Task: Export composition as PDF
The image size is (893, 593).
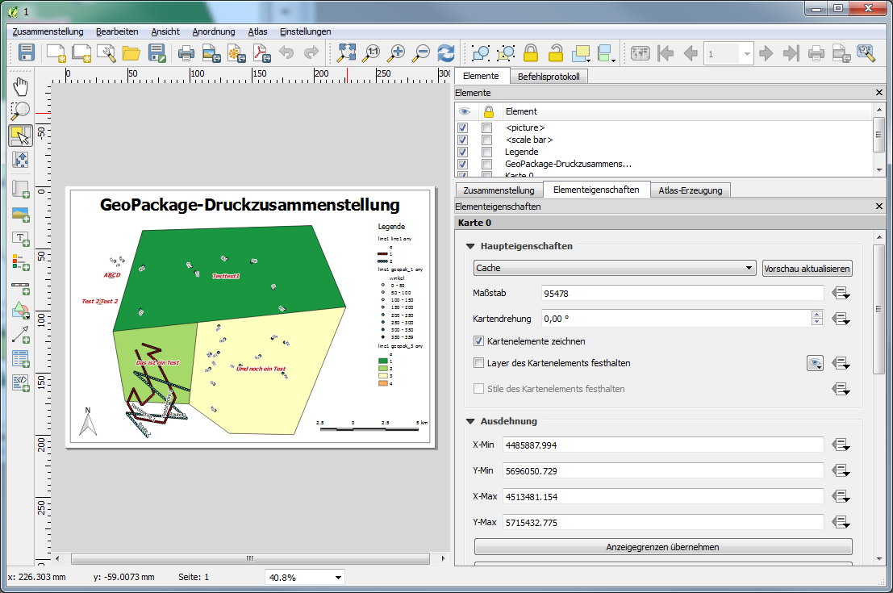Action: [x=262, y=54]
